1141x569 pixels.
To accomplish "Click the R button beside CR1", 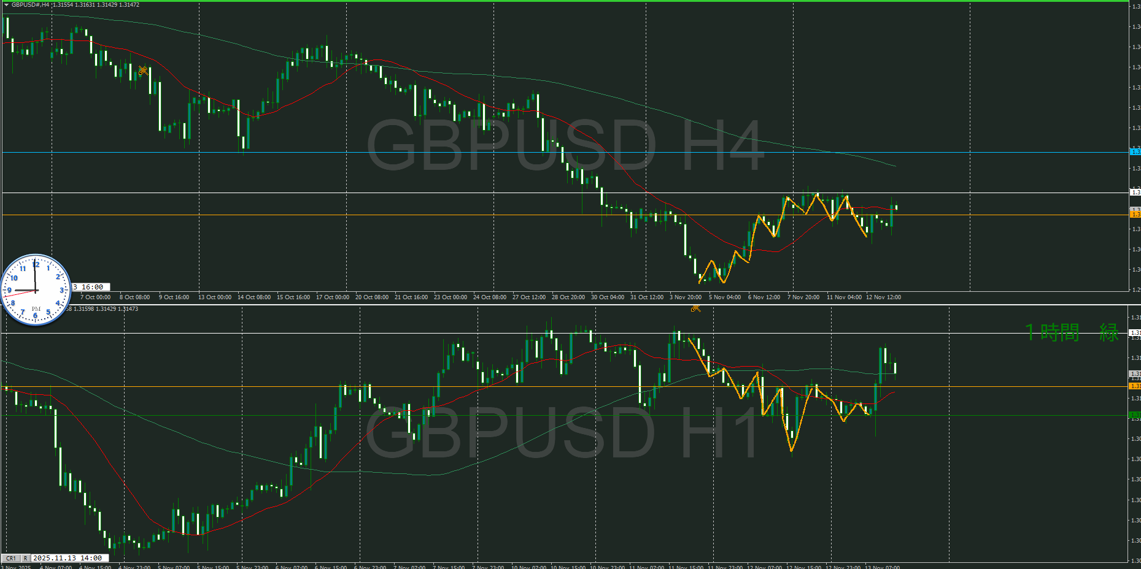I will tap(26, 558).
